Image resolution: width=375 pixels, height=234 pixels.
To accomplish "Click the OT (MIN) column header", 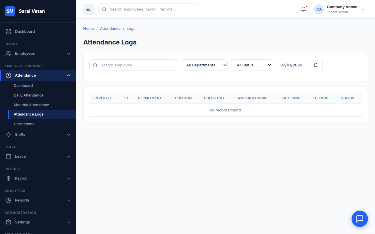I will (321, 98).
